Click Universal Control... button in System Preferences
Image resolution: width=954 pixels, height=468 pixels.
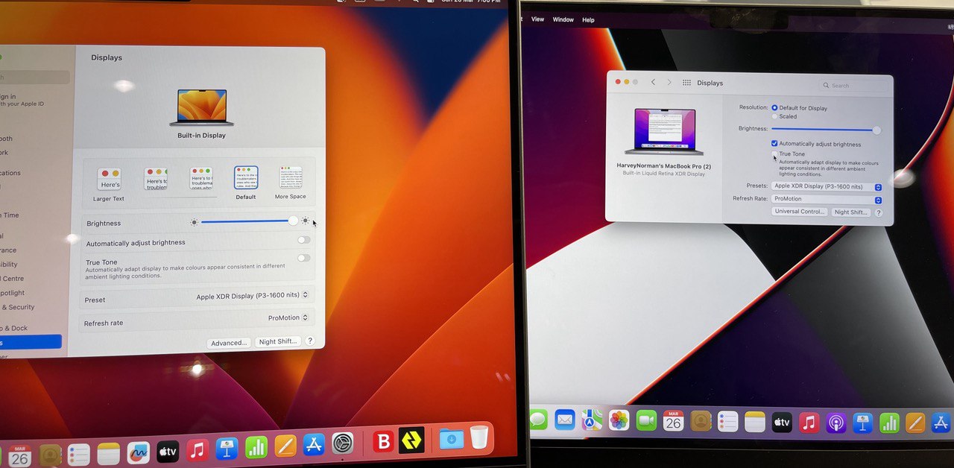(x=800, y=212)
